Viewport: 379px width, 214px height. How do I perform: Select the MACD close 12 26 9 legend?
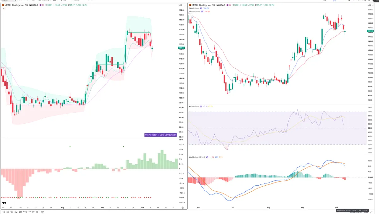point(197,157)
